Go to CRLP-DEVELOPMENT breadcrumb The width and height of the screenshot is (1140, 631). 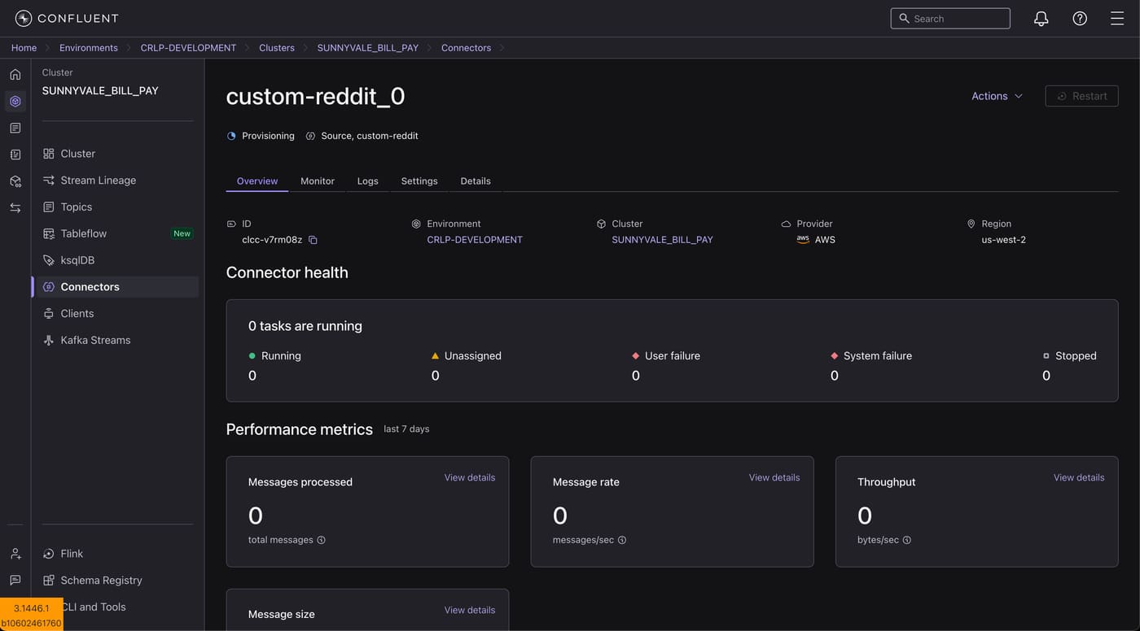click(188, 48)
